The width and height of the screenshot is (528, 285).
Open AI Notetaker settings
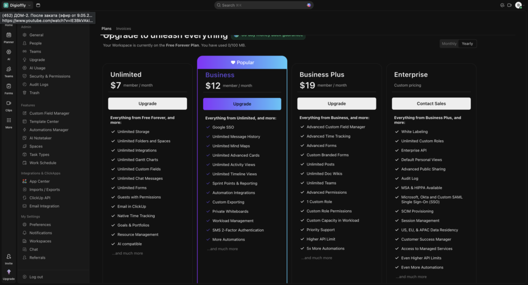pyautogui.click(x=40, y=138)
